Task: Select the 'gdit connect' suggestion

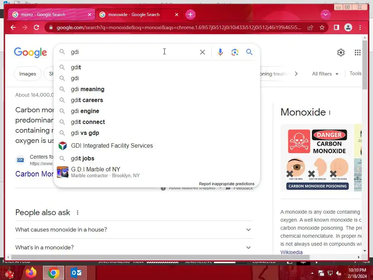Action: click(157, 122)
